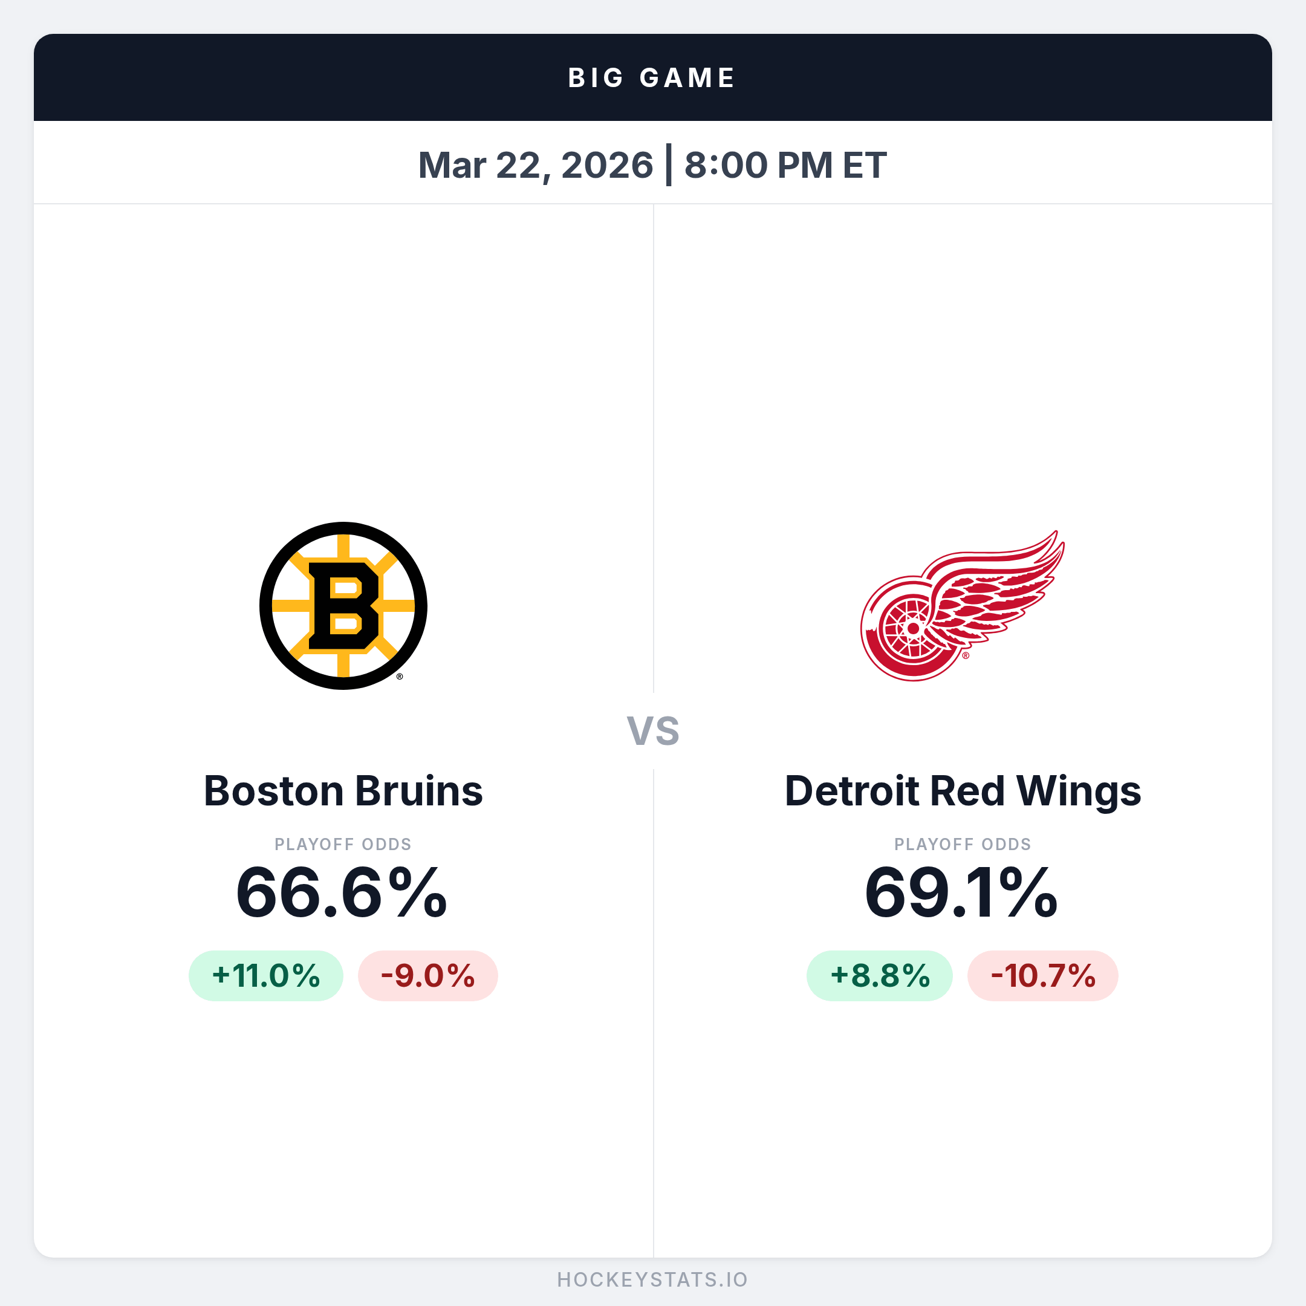This screenshot has height=1306, width=1306.
Task: Click the Boston Bruins spoked-B logo
Action: tap(343, 606)
